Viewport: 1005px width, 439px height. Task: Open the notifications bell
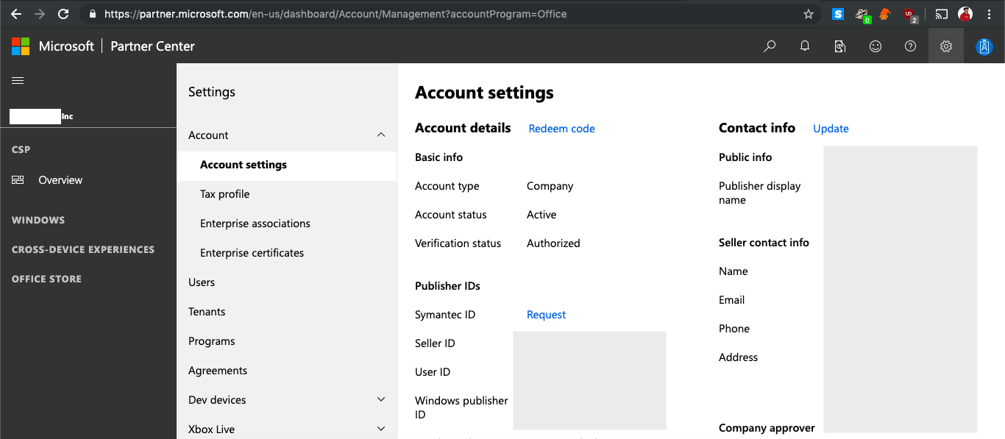coord(805,46)
